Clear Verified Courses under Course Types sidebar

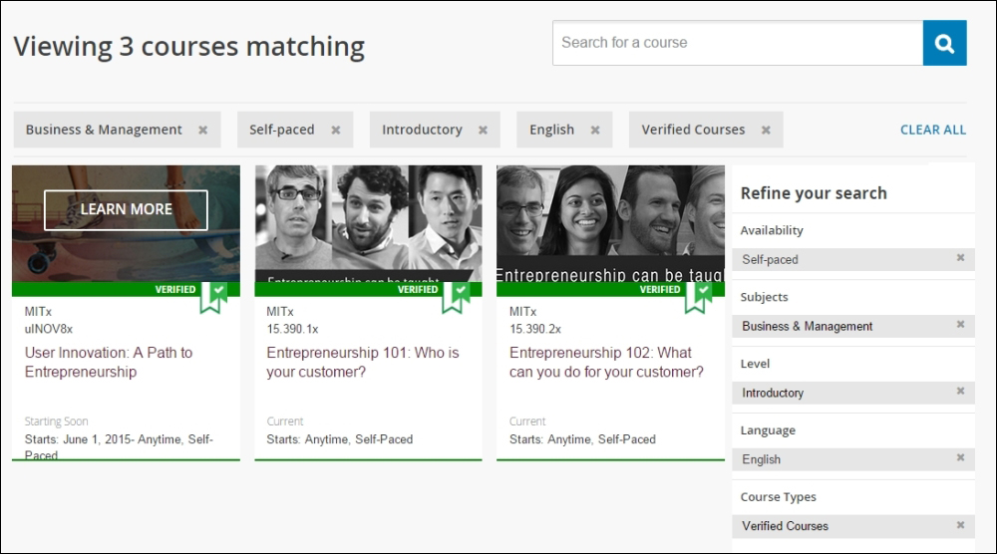[x=961, y=525]
